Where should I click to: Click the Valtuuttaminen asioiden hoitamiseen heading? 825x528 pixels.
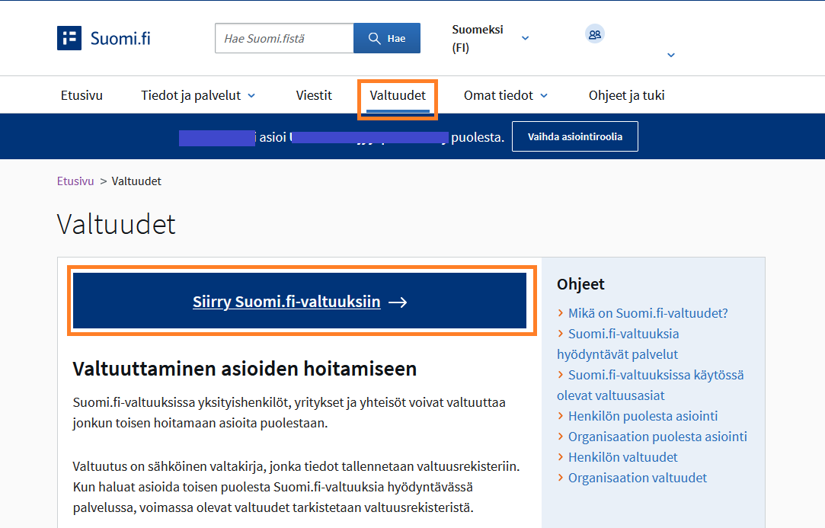pos(245,369)
